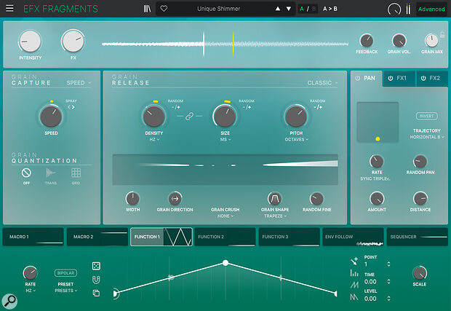The height and width of the screenshot is (311, 451).
Task: Select the Macro 1 tab
Action: [33, 237]
